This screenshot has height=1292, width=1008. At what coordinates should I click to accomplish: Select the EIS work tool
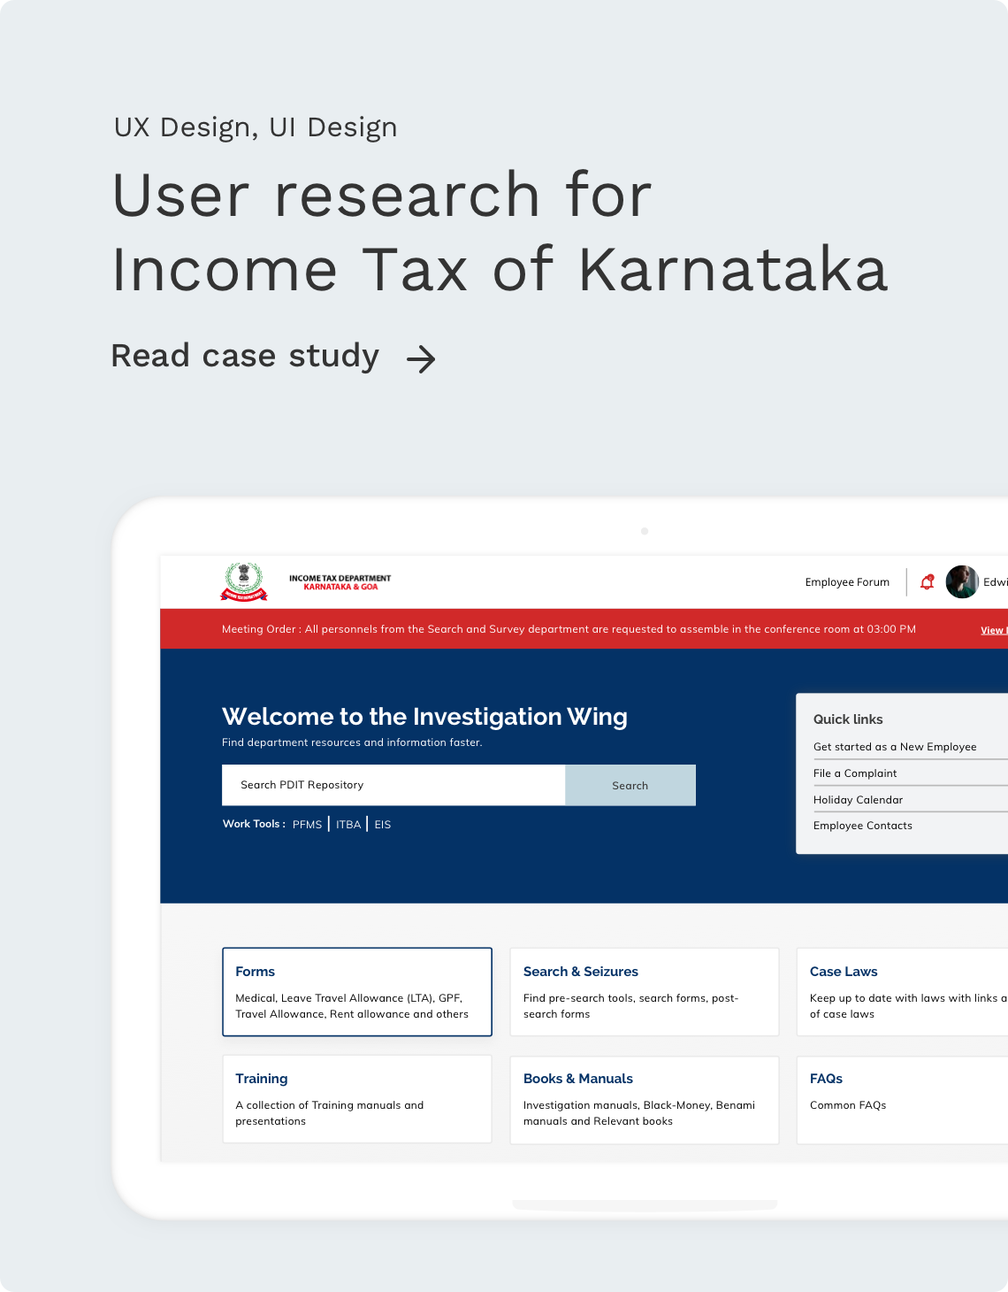pyautogui.click(x=382, y=824)
